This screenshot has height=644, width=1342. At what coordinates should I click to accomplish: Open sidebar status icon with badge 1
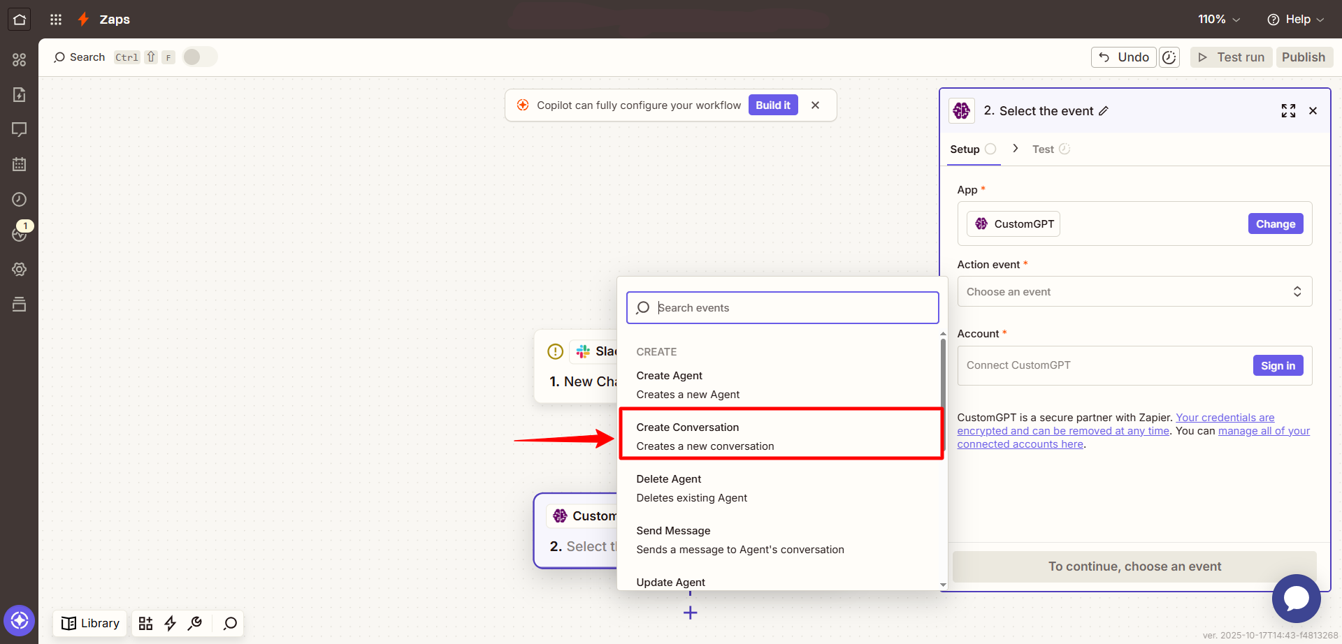[19, 234]
